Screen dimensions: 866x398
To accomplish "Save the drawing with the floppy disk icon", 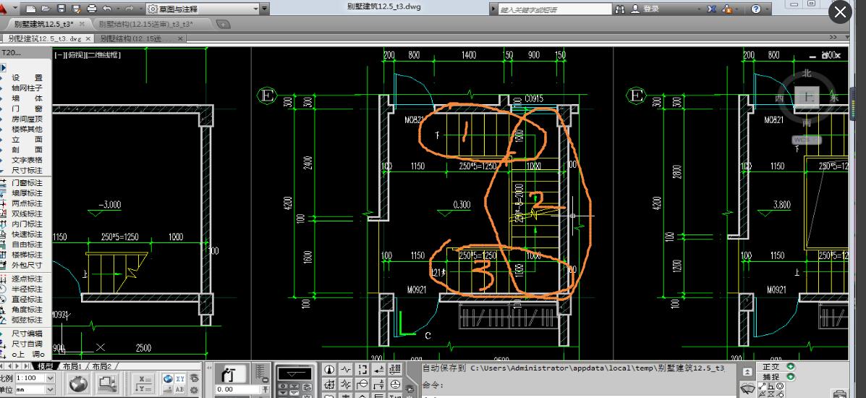I will coord(61,9).
